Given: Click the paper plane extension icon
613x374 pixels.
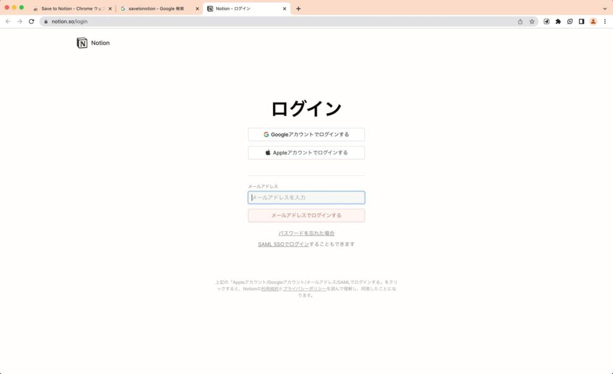Looking at the screenshot, I should coord(547,22).
